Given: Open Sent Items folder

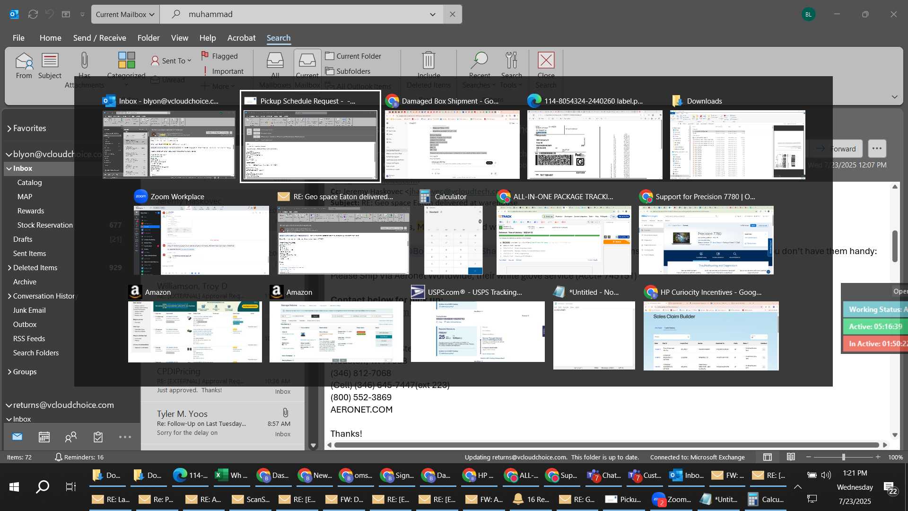Looking at the screenshot, I should tap(29, 254).
